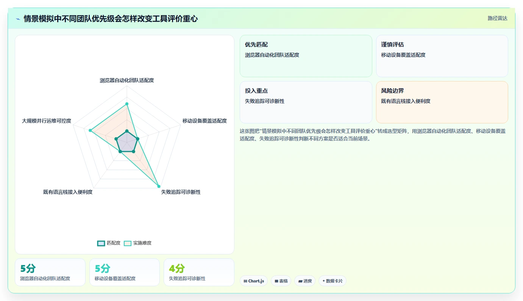Click the 5分 移动设备覆盖适配度 score card

click(125, 272)
